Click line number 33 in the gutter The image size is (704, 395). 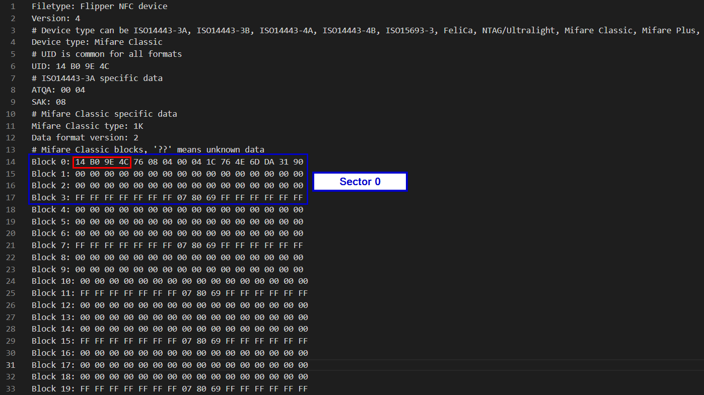[11, 389]
